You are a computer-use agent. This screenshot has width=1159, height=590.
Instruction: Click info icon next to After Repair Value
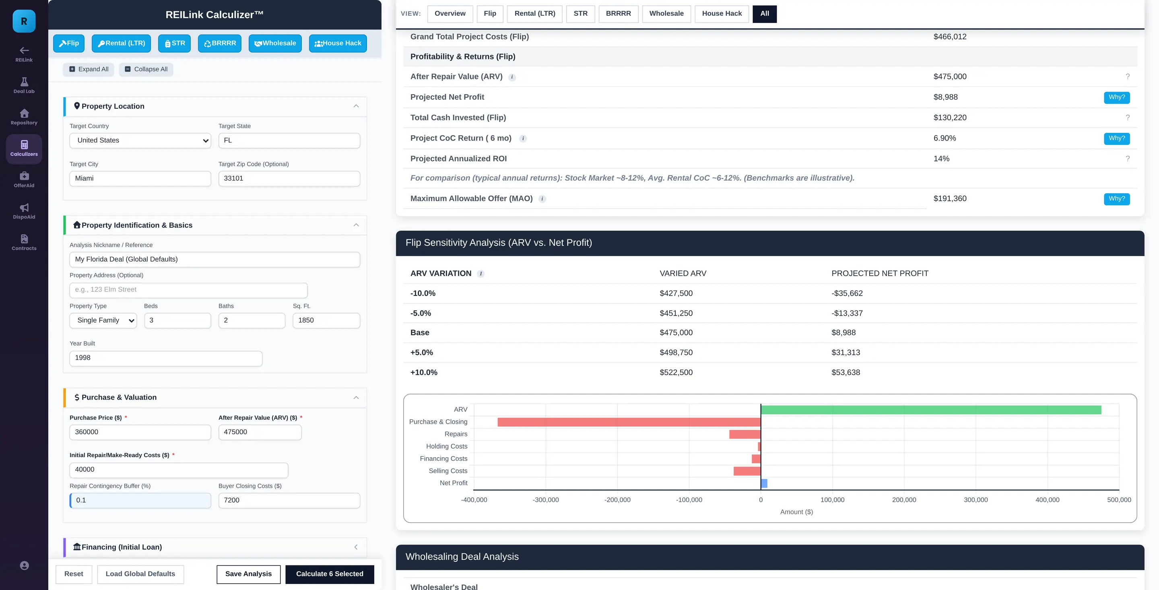click(x=512, y=77)
